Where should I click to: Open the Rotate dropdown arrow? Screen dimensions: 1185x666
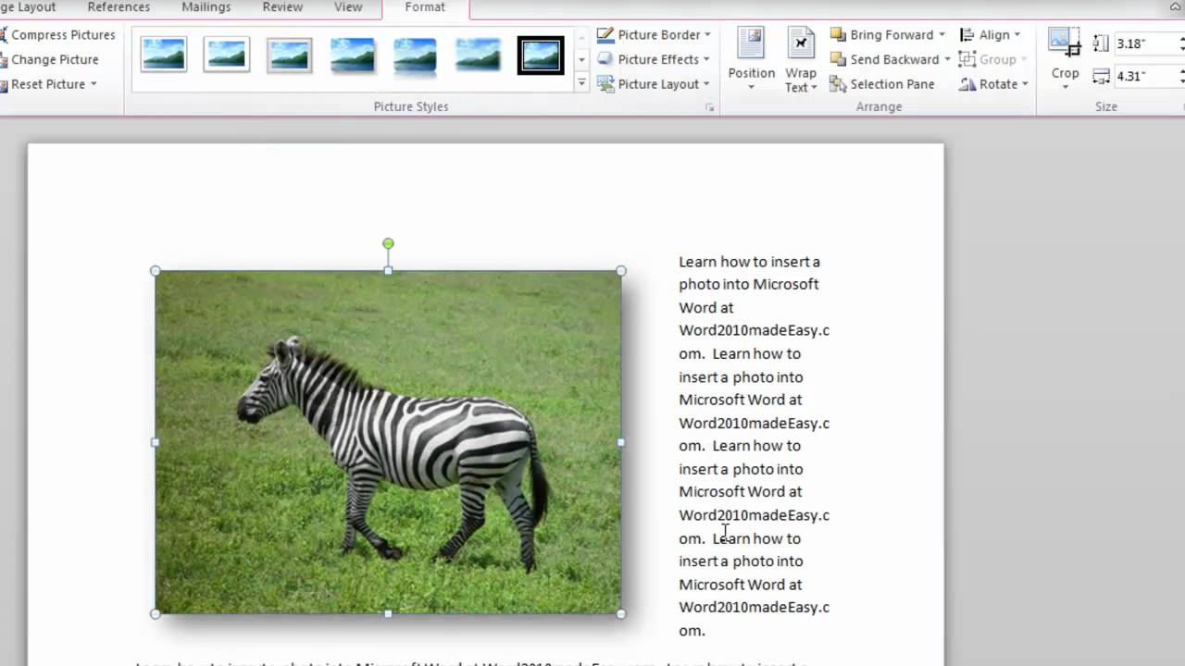point(1025,84)
